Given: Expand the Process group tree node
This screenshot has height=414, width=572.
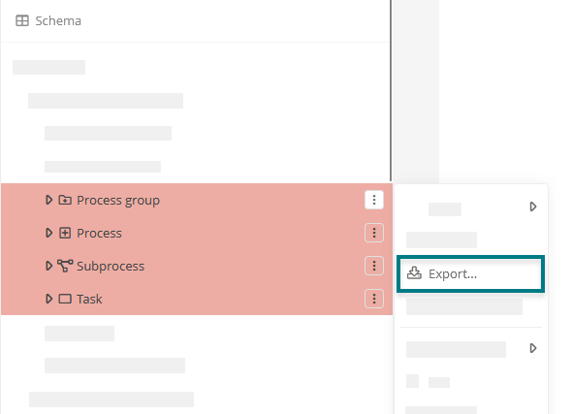Looking at the screenshot, I should click(48, 200).
